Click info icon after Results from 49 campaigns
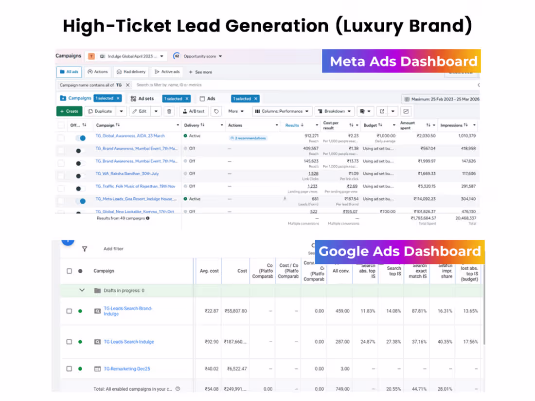 pyautogui.click(x=148, y=218)
